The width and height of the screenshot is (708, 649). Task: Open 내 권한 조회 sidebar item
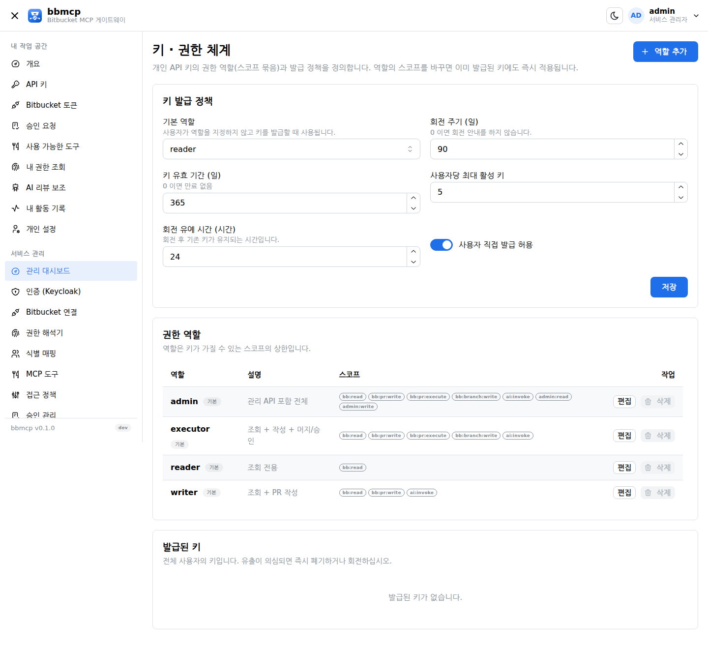71,167
